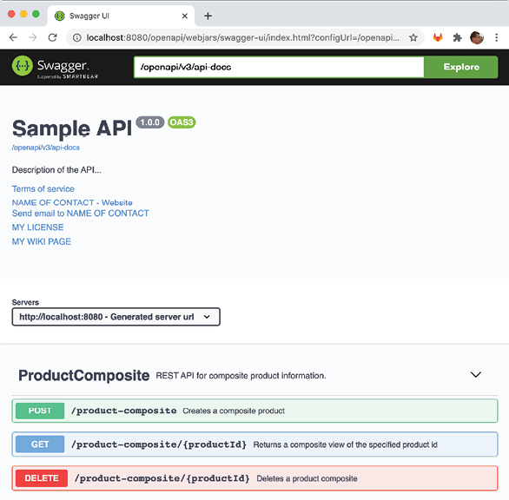Open the Terms of service link
Viewport: 509px width, 500px height.
(43, 189)
